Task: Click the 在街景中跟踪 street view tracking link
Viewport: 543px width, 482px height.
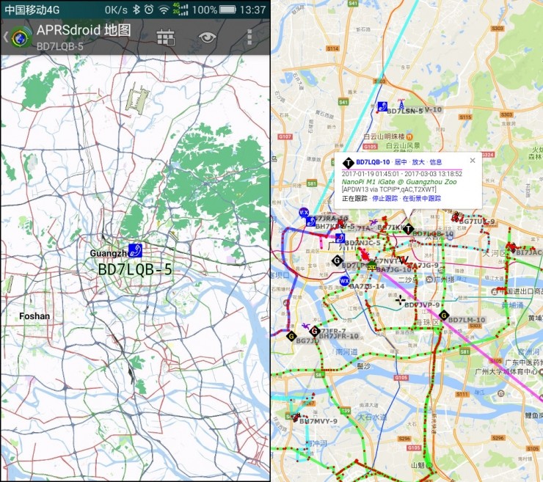Action: click(422, 198)
